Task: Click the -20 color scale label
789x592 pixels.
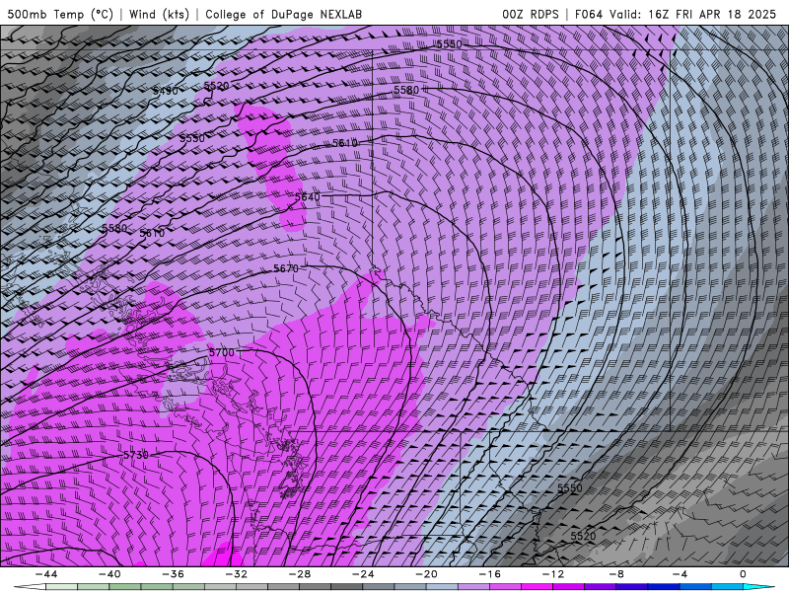Action: coord(426,574)
